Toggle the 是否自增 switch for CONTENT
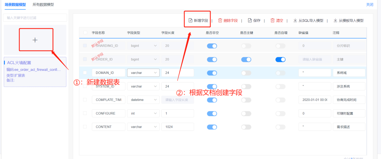The width and height of the screenshot is (381, 159). tap(280, 127)
